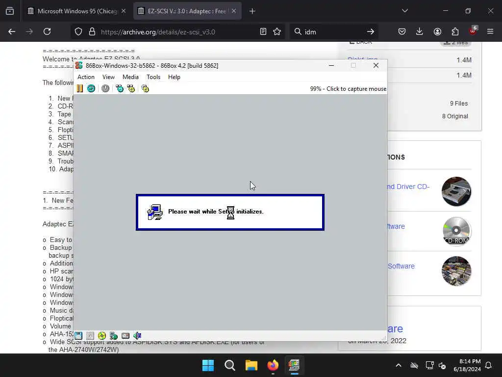Reload the archive.org page
Screen dimensions: 502x377
coord(47,32)
